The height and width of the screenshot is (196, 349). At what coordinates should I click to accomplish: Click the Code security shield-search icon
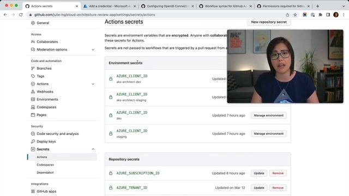click(33, 134)
